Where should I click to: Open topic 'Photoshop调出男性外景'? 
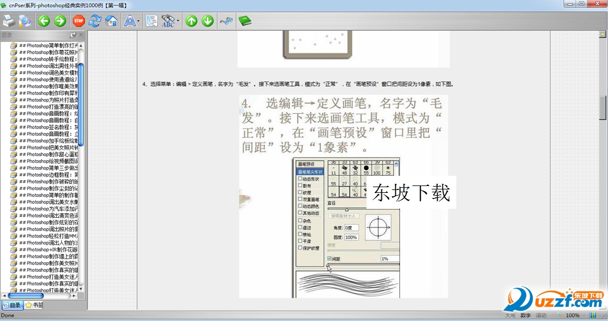pyautogui.click(x=48, y=66)
